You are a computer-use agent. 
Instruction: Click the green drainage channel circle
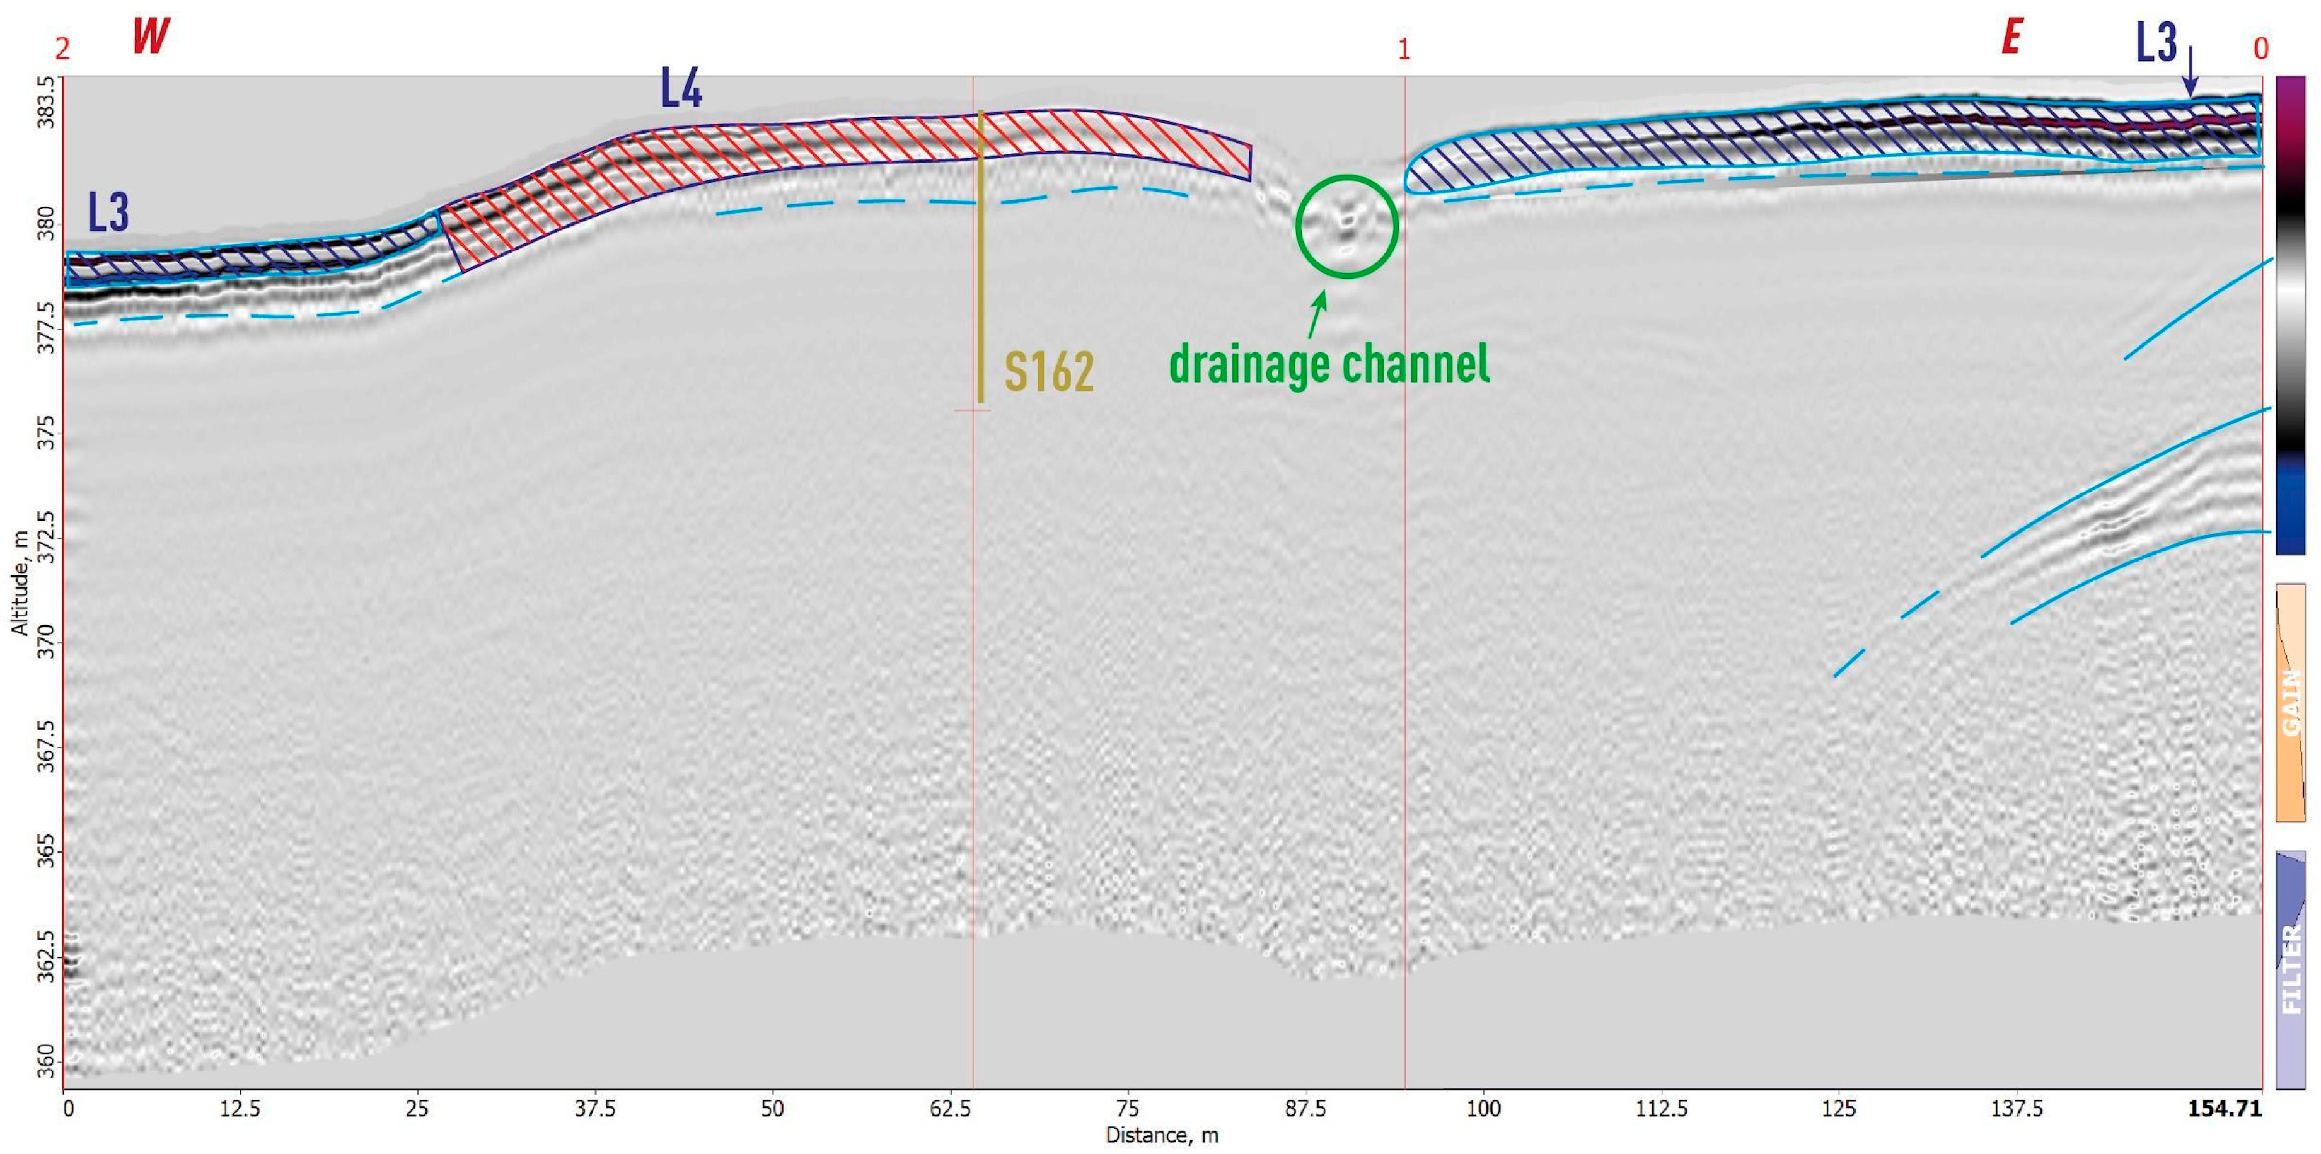coord(1346,226)
